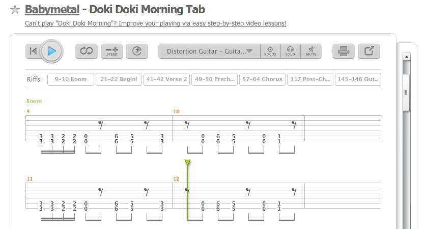Mute the current guitar track
Image resolution: width=426 pixels, height=229 pixels.
tap(311, 51)
